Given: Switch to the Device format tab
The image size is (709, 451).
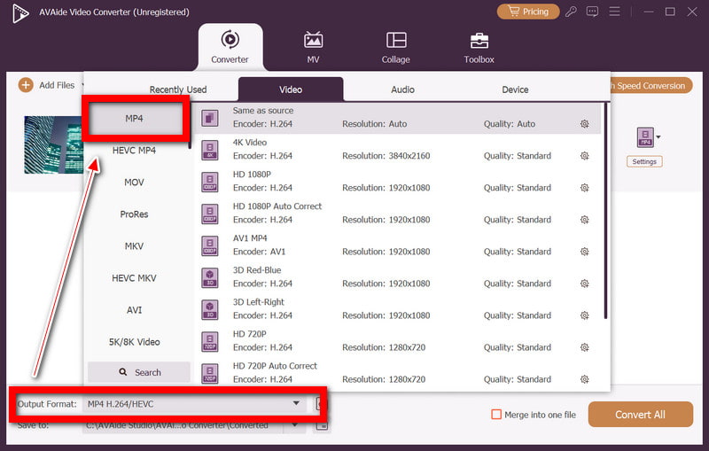Looking at the screenshot, I should pos(515,89).
